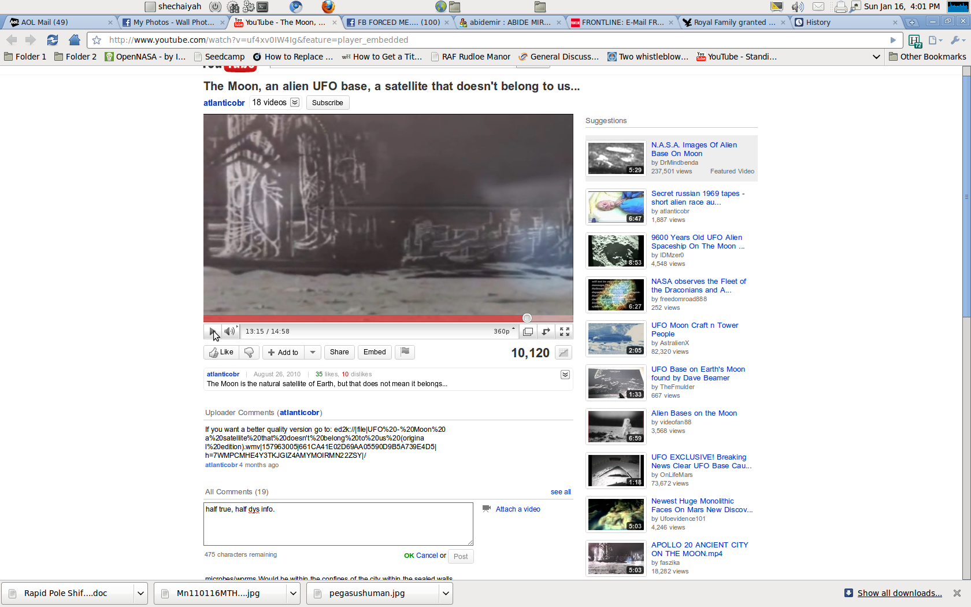Go to the browser home page
The image size is (971, 607).
(x=74, y=40)
